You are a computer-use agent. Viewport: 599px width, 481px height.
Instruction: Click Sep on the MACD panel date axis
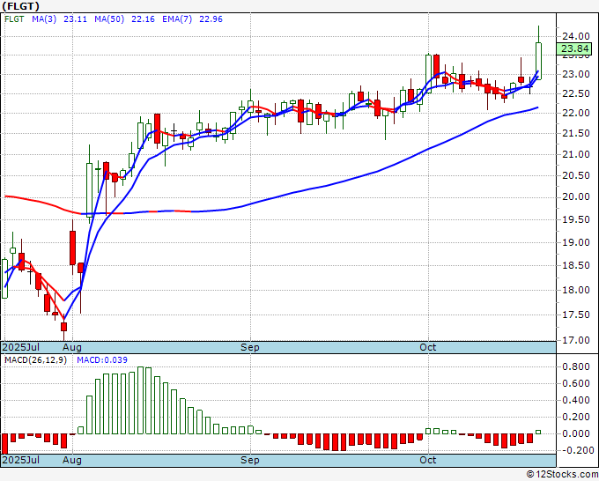pyautogui.click(x=250, y=460)
